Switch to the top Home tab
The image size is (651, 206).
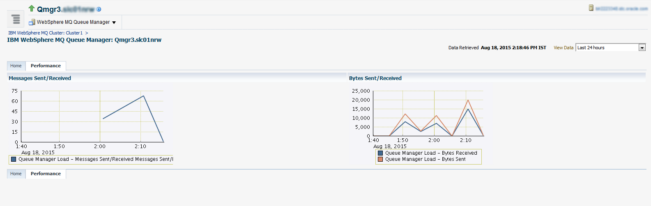[16, 66]
